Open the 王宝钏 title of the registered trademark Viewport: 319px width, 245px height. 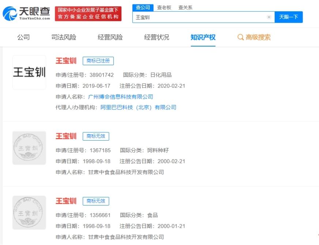(66, 61)
